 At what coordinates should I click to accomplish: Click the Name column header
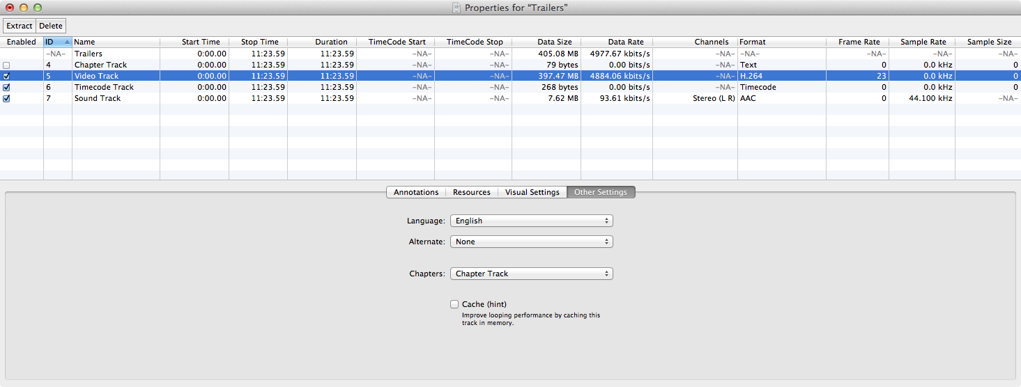[x=116, y=42]
